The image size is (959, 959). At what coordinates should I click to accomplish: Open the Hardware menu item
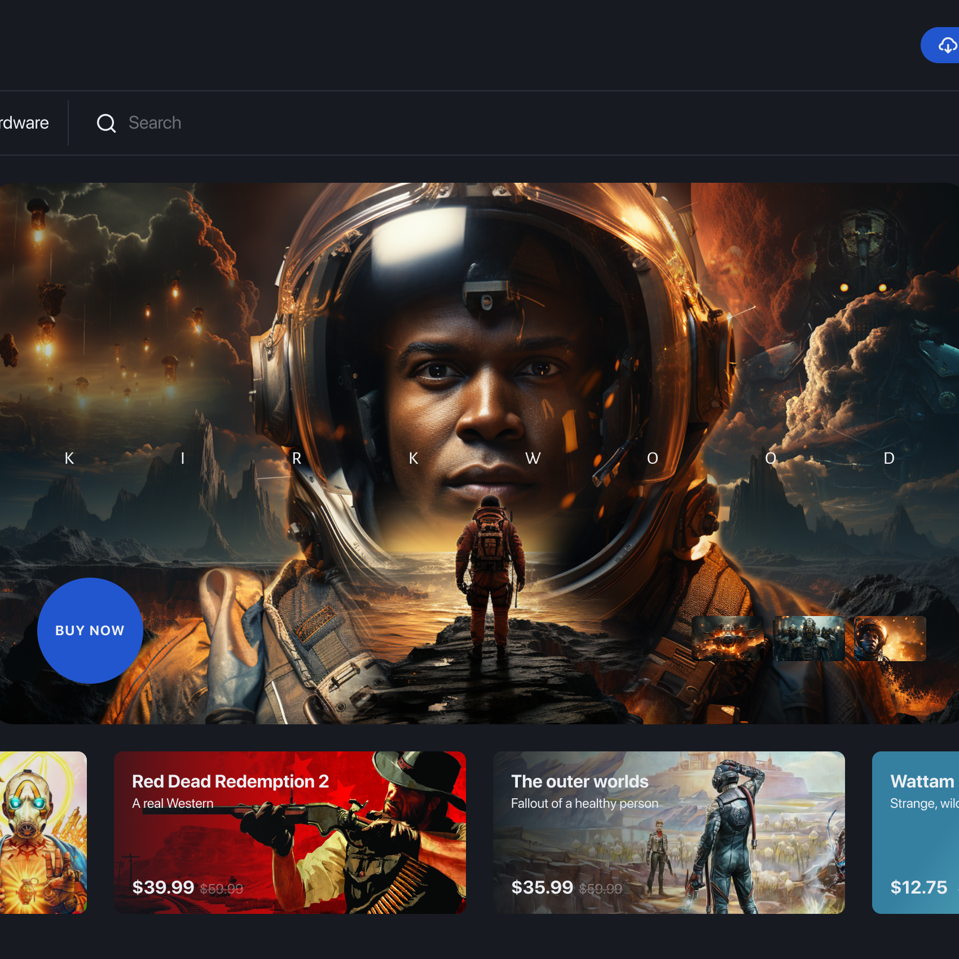click(24, 123)
